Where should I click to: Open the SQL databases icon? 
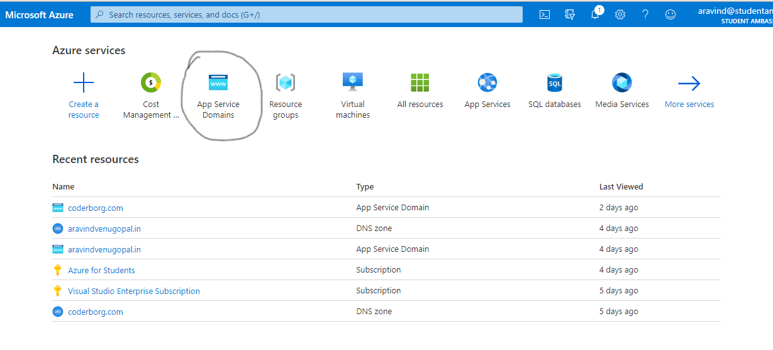point(554,82)
